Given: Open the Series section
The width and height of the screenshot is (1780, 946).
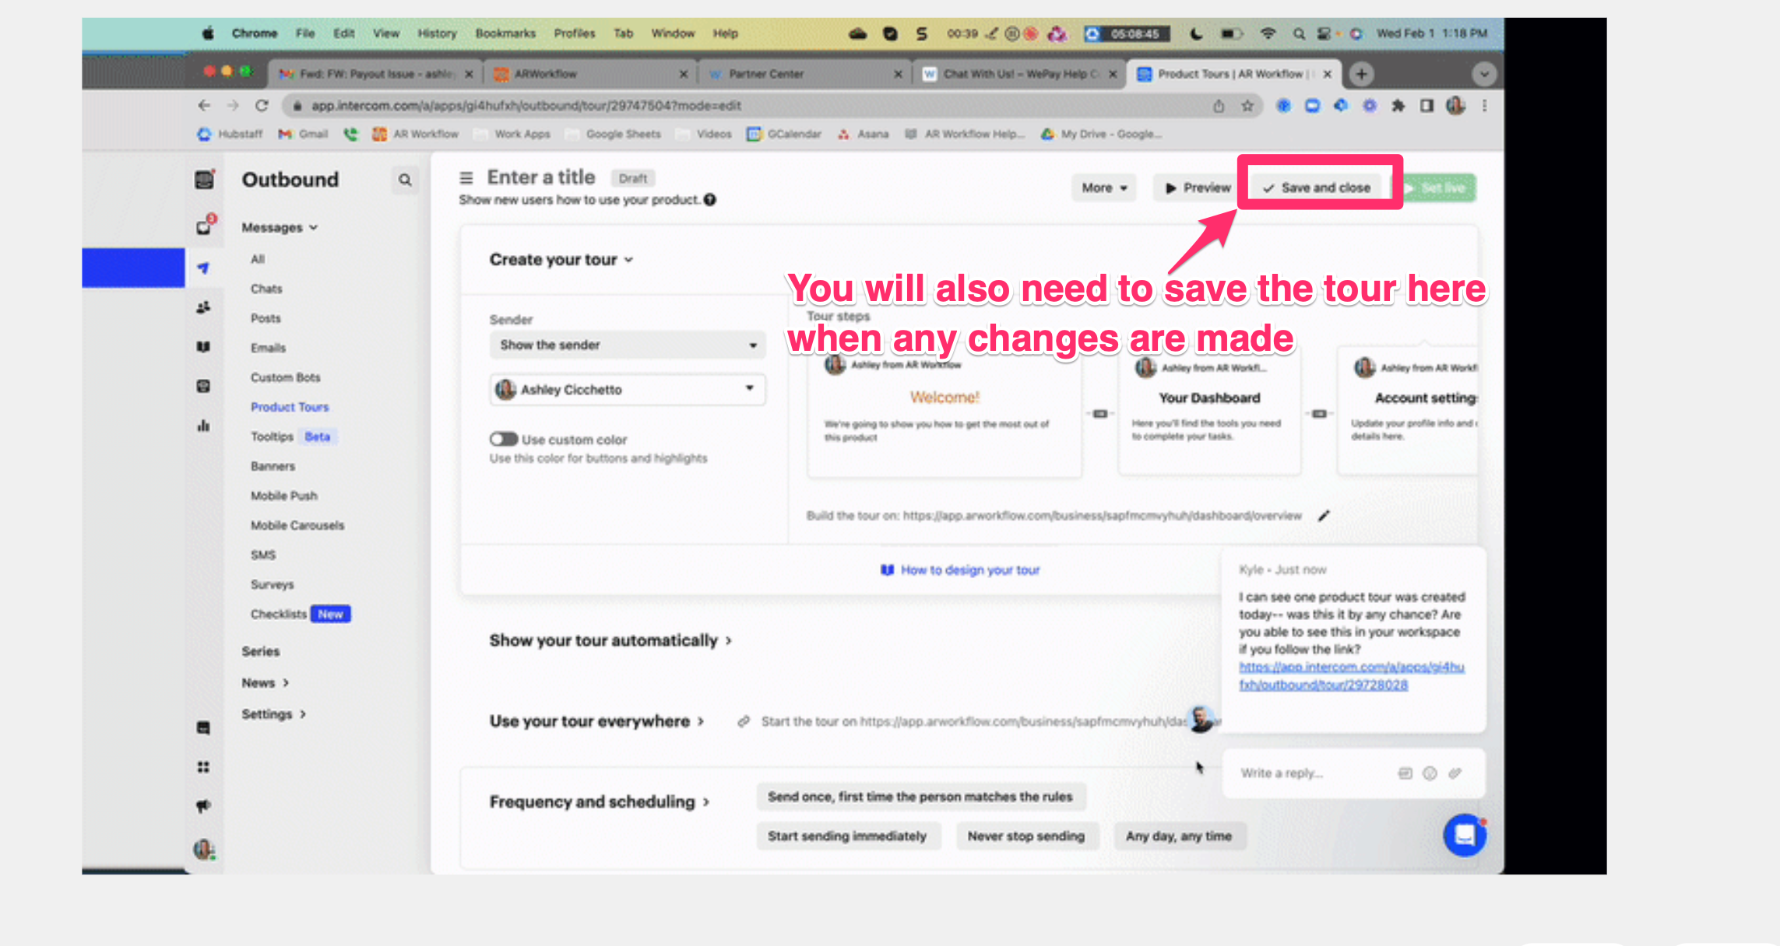Looking at the screenshot, I should (261, 651).
